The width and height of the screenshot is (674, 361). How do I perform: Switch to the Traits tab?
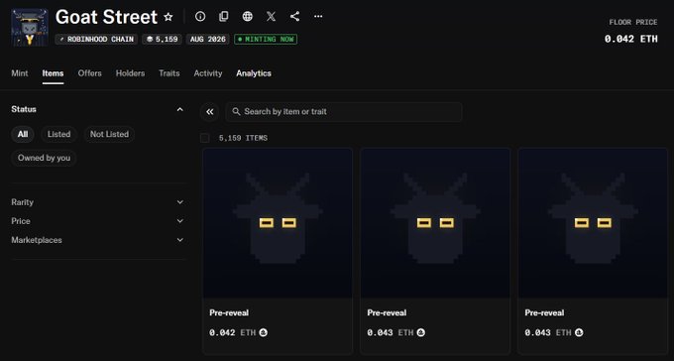point(169,73)
